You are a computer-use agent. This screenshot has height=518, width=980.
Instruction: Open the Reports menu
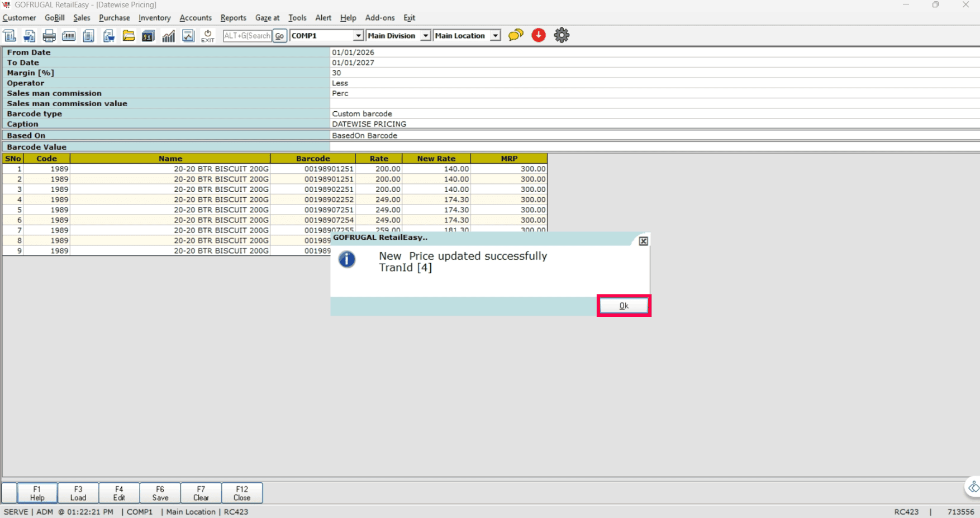coord(234,18)
